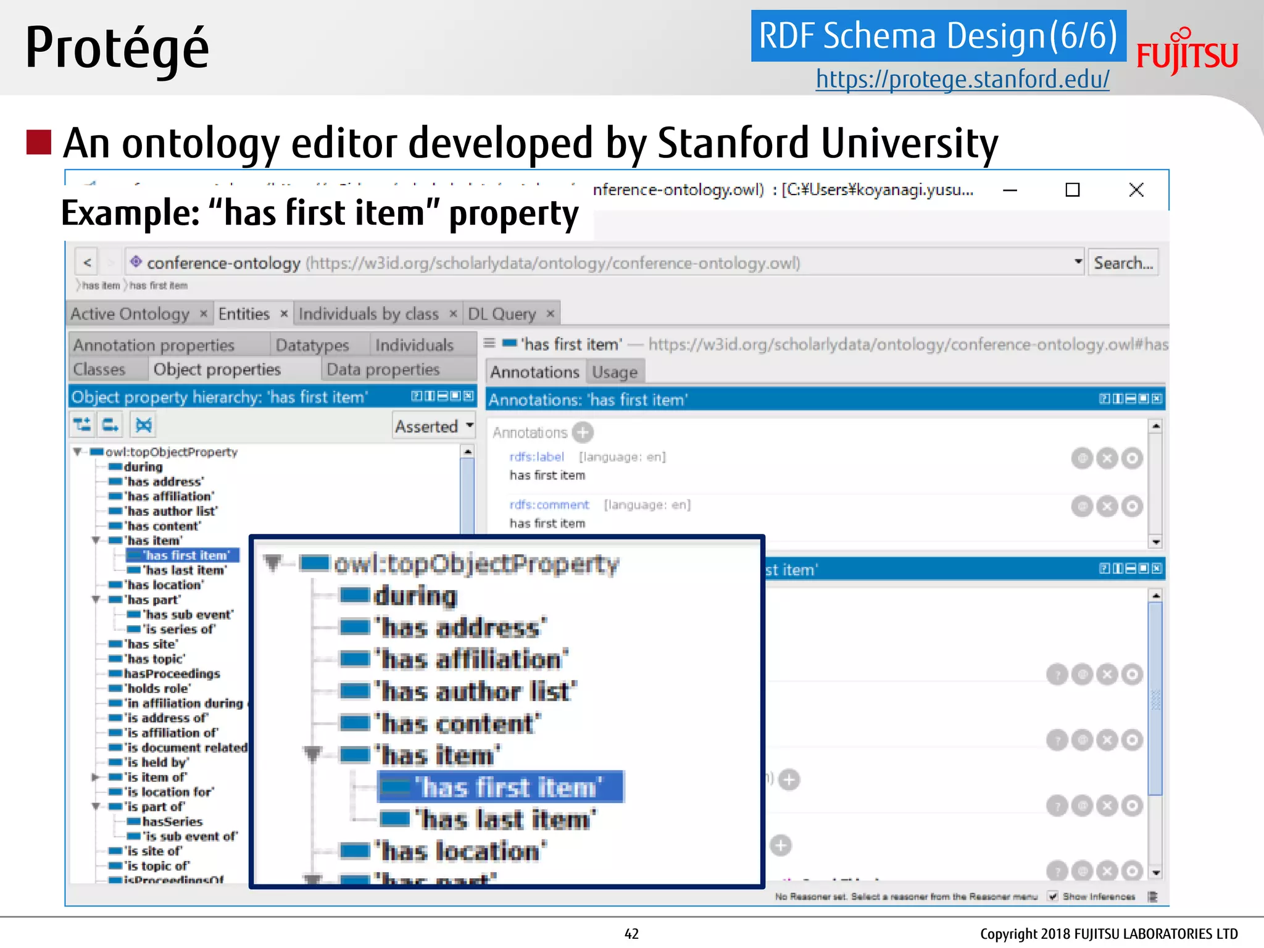This screenshot has height=948, width=1264.
Task: Click the view controls on Object property hierarchy header
Action: 443,396
